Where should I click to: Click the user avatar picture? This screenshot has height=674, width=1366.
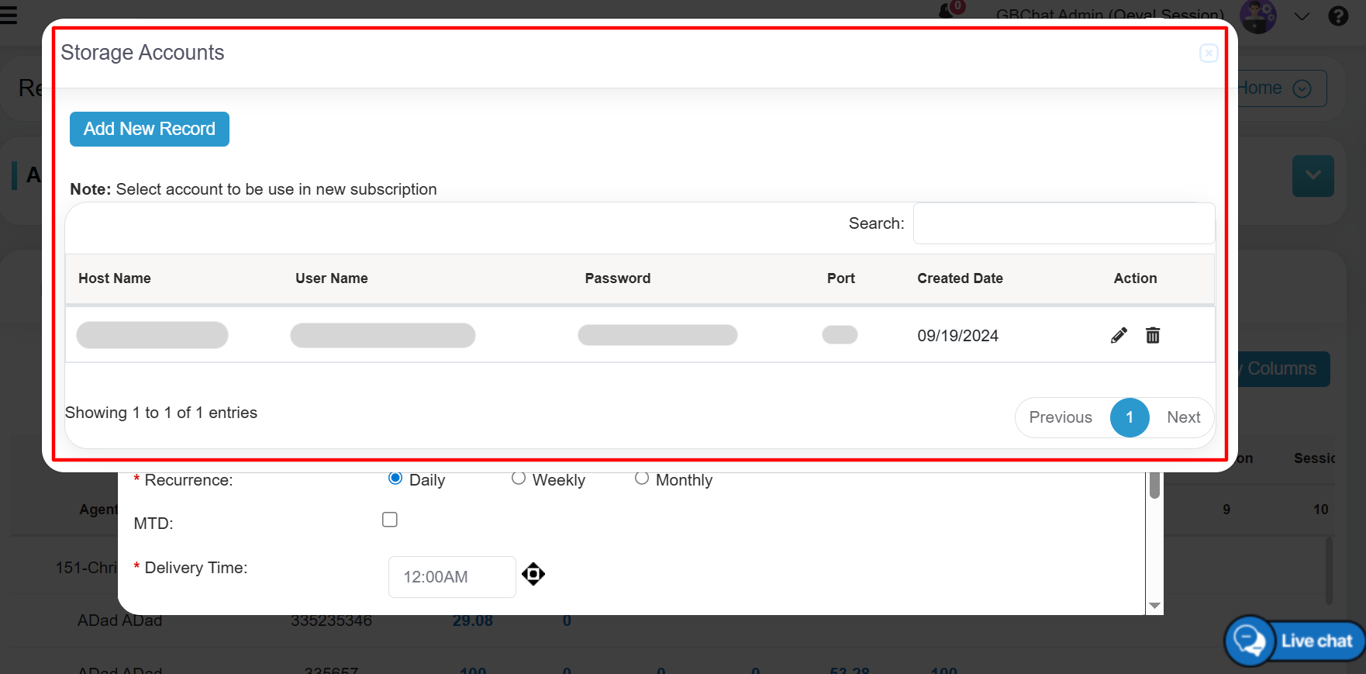pos(1257,16)
